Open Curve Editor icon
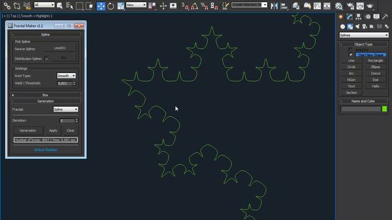392x220 pixels. click(317, 5)
